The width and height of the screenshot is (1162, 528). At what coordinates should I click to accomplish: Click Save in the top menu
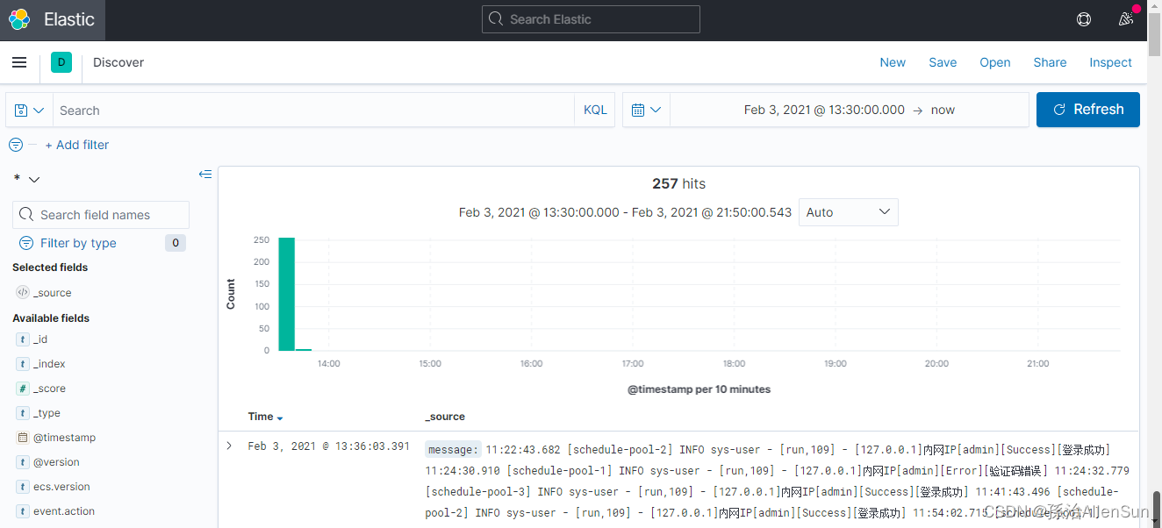coord(943,62)
